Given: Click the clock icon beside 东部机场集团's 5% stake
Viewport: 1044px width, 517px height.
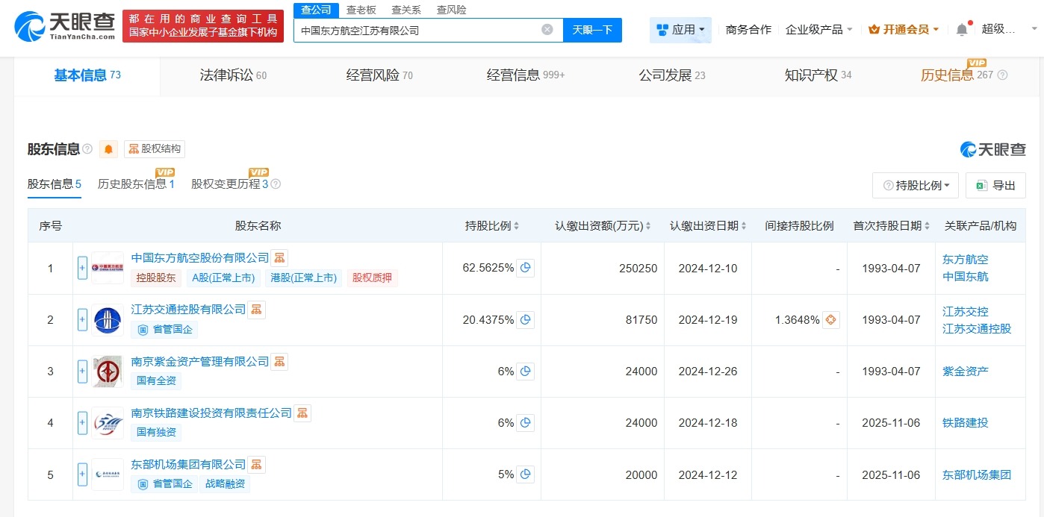Looking at the screenshot, I should [526, 474].
